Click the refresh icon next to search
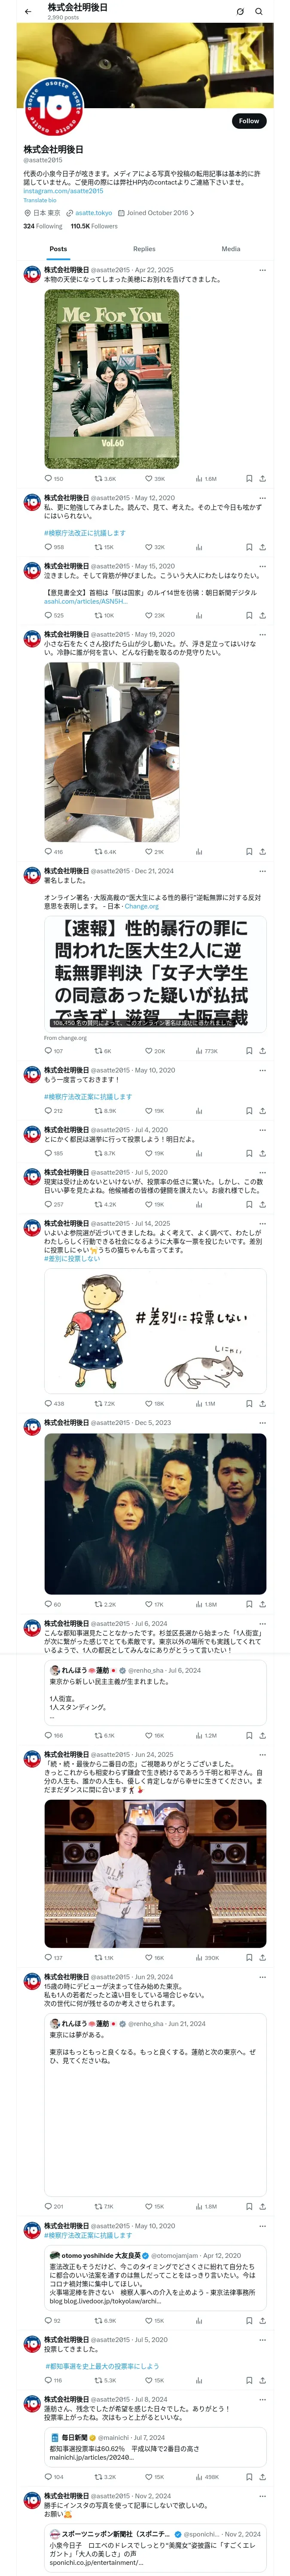Image resolution: width=290 pixels, height=2576 pixels. (240, 12)
